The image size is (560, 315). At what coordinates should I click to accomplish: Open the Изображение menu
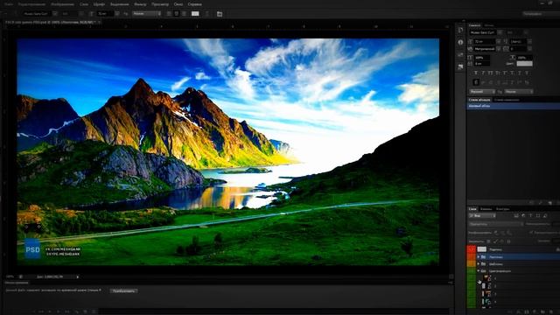[x=62, y=4]
